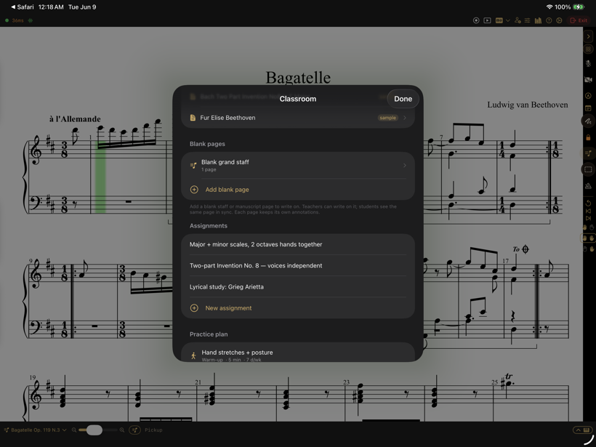Open the Blank grand staff page

point(297,165)
